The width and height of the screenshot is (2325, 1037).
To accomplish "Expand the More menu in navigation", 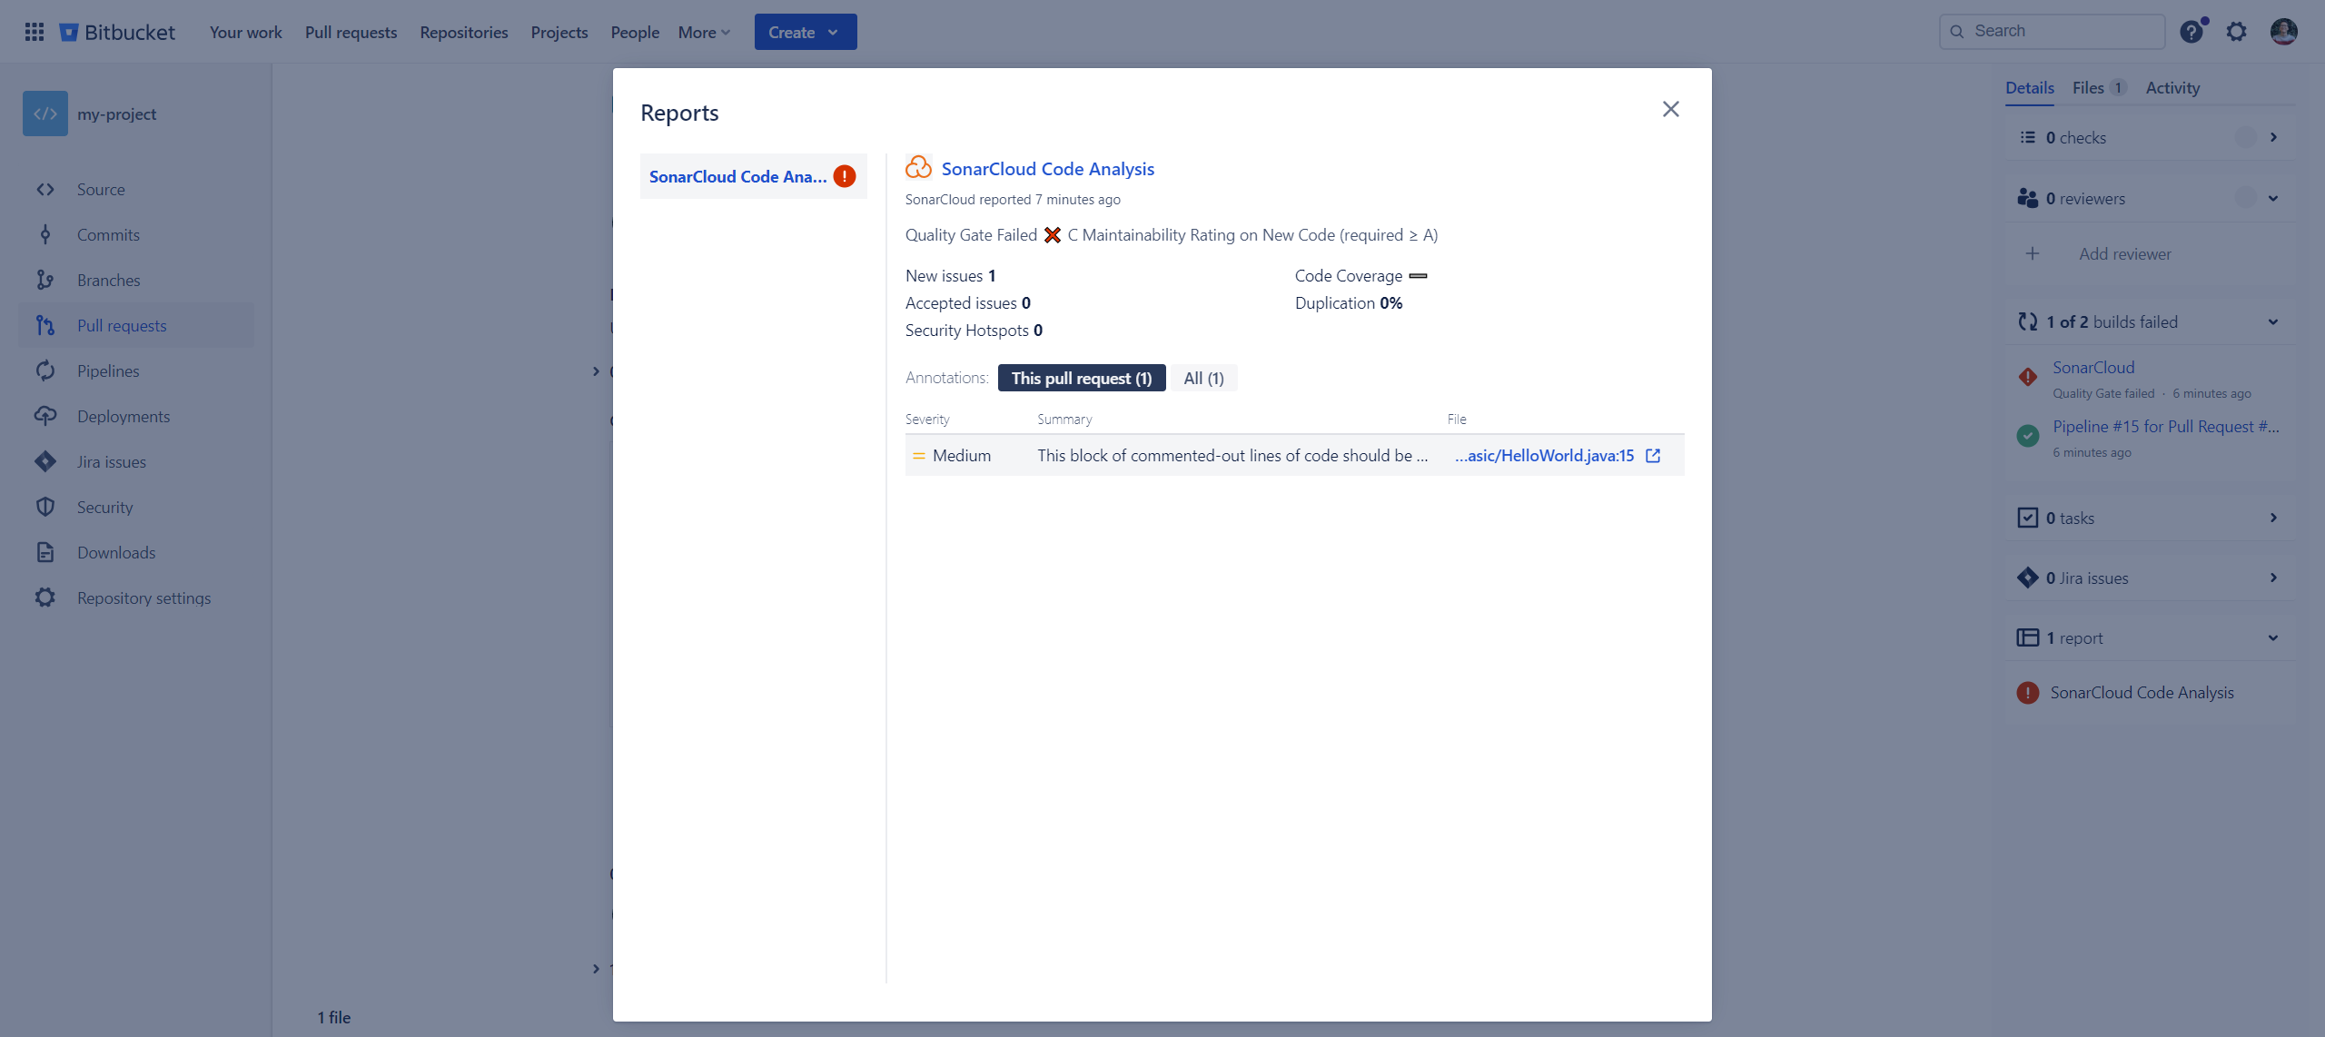I will tap(704, 32).
